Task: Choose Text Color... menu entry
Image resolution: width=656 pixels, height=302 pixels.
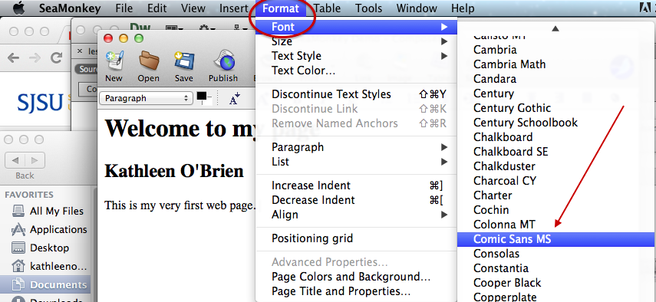Action: pos(357,71)
